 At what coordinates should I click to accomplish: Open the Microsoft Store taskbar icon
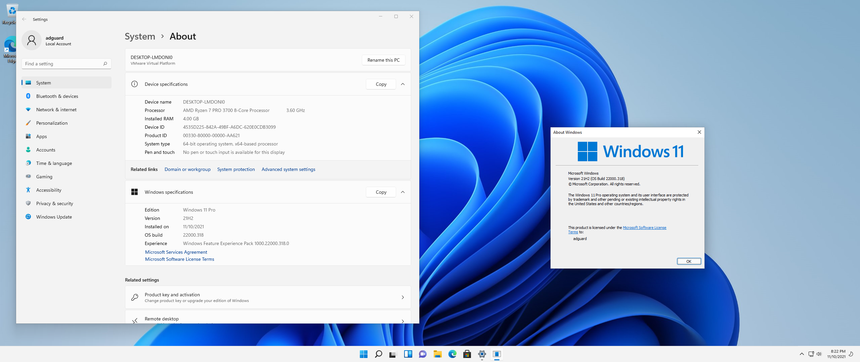[x=467, y=354]
